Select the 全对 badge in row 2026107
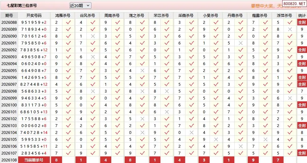The height and width of the screenshot is (163, 307). [302, 153]
